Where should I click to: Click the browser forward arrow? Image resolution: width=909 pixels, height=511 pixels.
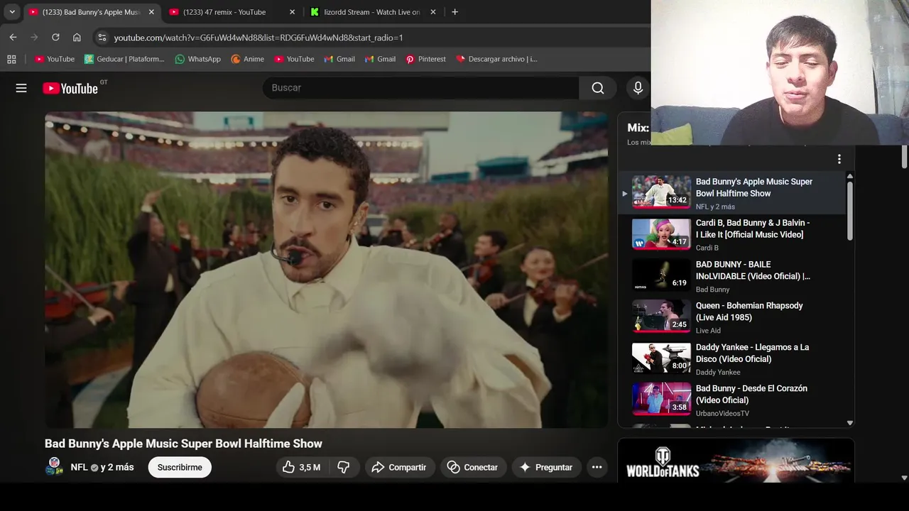click(x=34, y=38)
